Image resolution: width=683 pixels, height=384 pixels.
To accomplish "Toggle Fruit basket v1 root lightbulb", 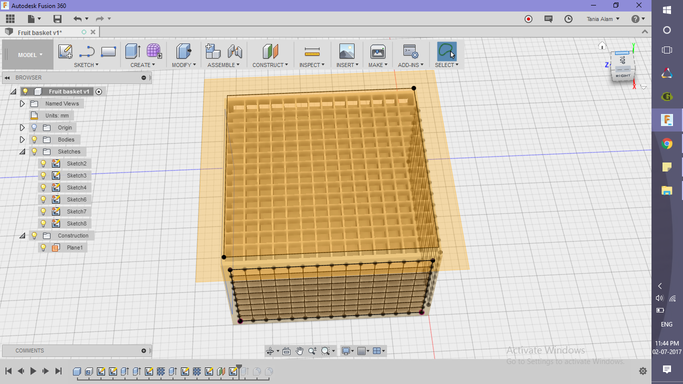I will pyautogui.click(x=25, y=91).
